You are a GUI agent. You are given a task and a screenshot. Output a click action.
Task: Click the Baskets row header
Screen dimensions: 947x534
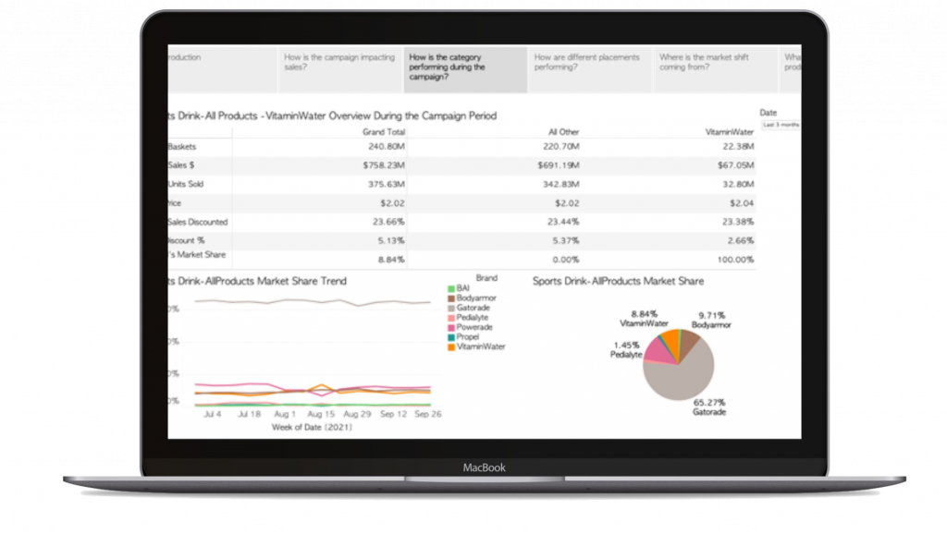pyautogui.click(x=182, y=147)
